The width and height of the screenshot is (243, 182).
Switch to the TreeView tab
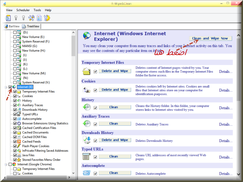31,26
